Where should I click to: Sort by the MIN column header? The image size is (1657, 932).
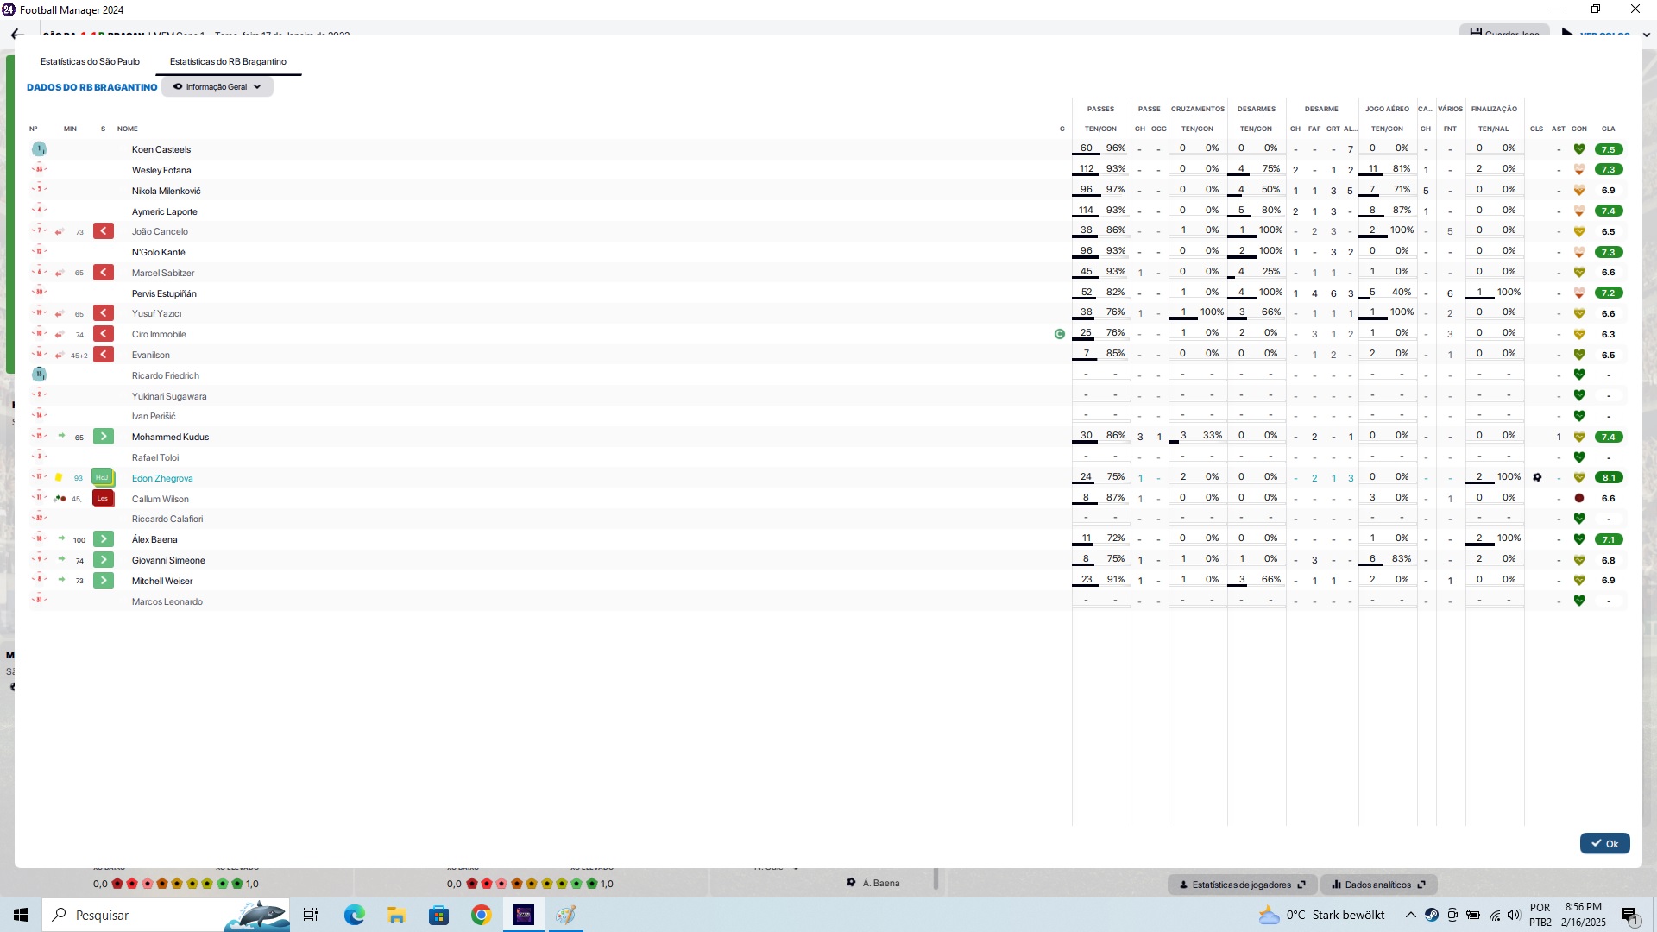click(70, 129)
